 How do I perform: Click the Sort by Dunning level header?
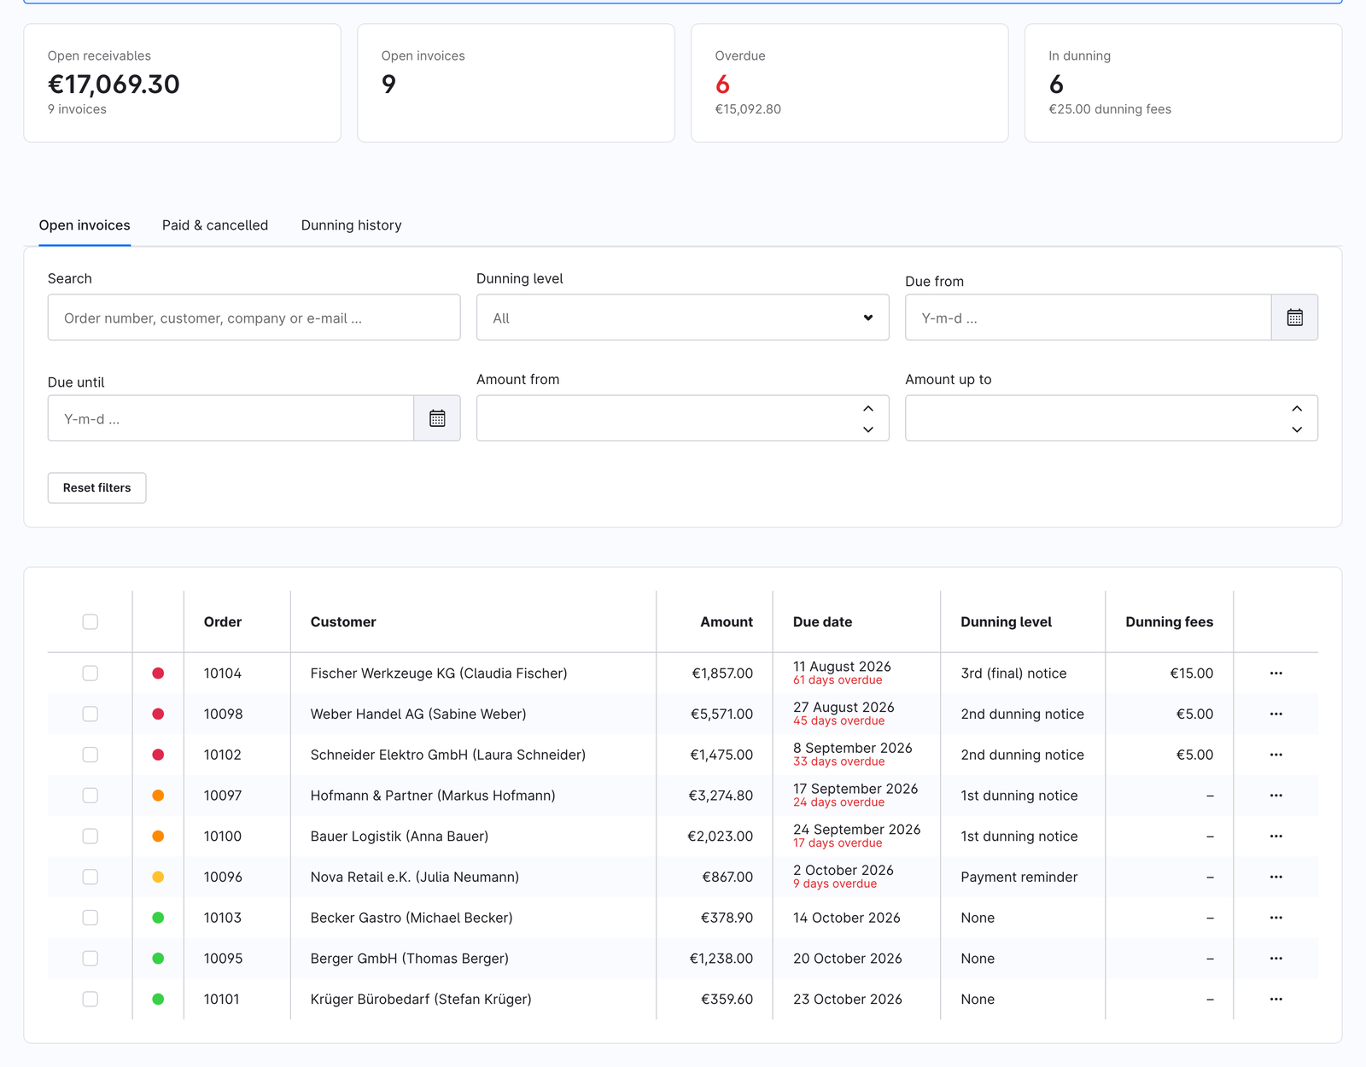point(1006,621)
